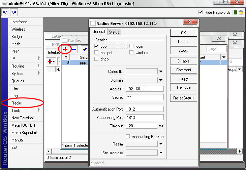Open the dropdown arrow beside Props column

coord(239,70)
